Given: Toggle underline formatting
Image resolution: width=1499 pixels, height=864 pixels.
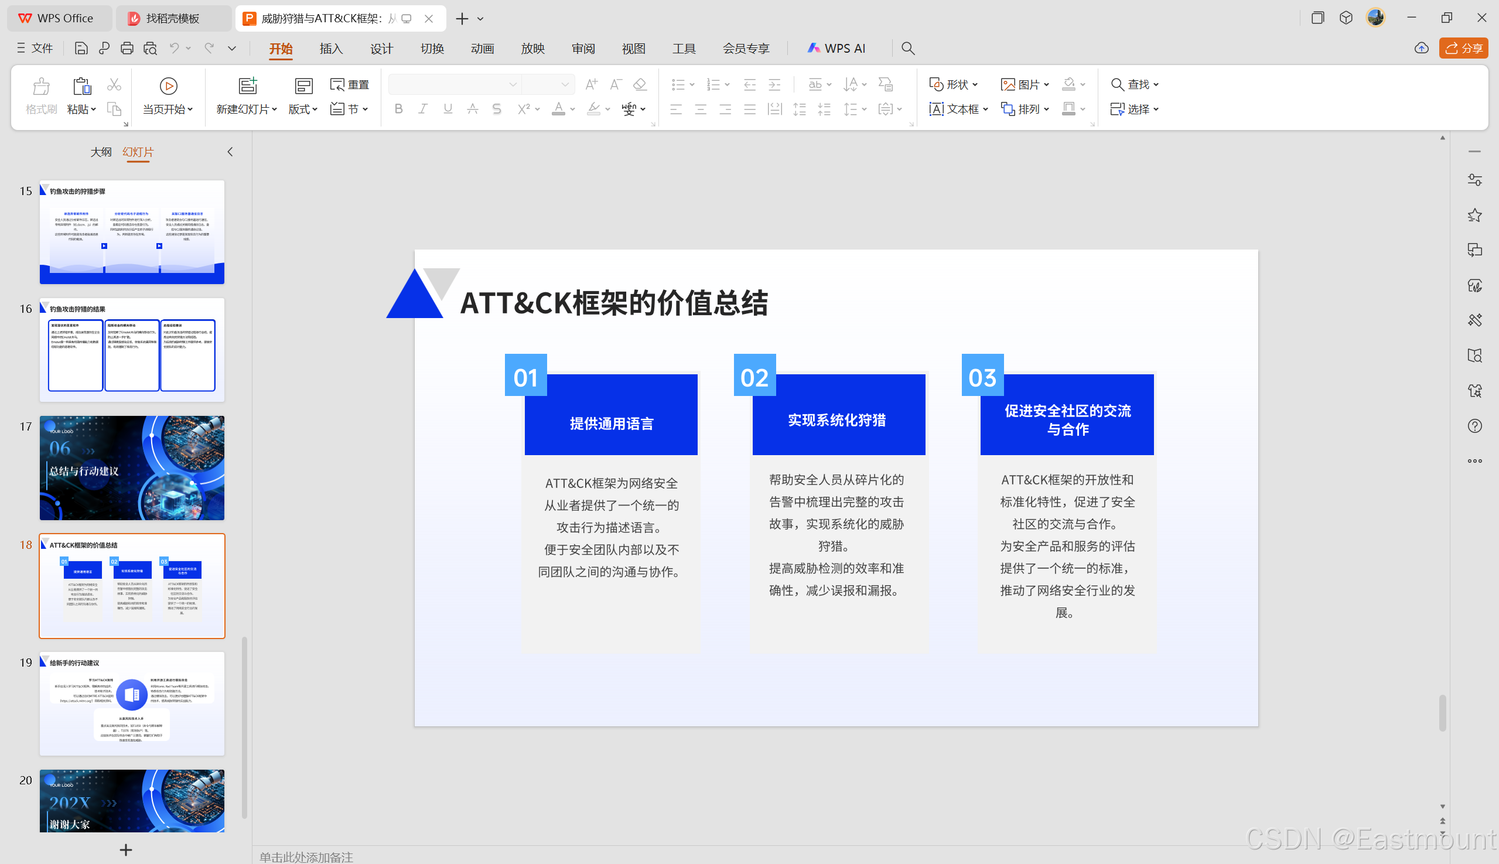Looking at the screenshot, I should [448, 108].
